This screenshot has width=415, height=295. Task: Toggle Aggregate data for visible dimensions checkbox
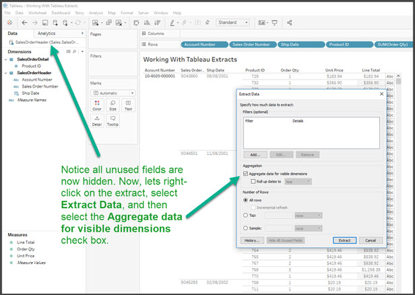[x=244, y=173]
